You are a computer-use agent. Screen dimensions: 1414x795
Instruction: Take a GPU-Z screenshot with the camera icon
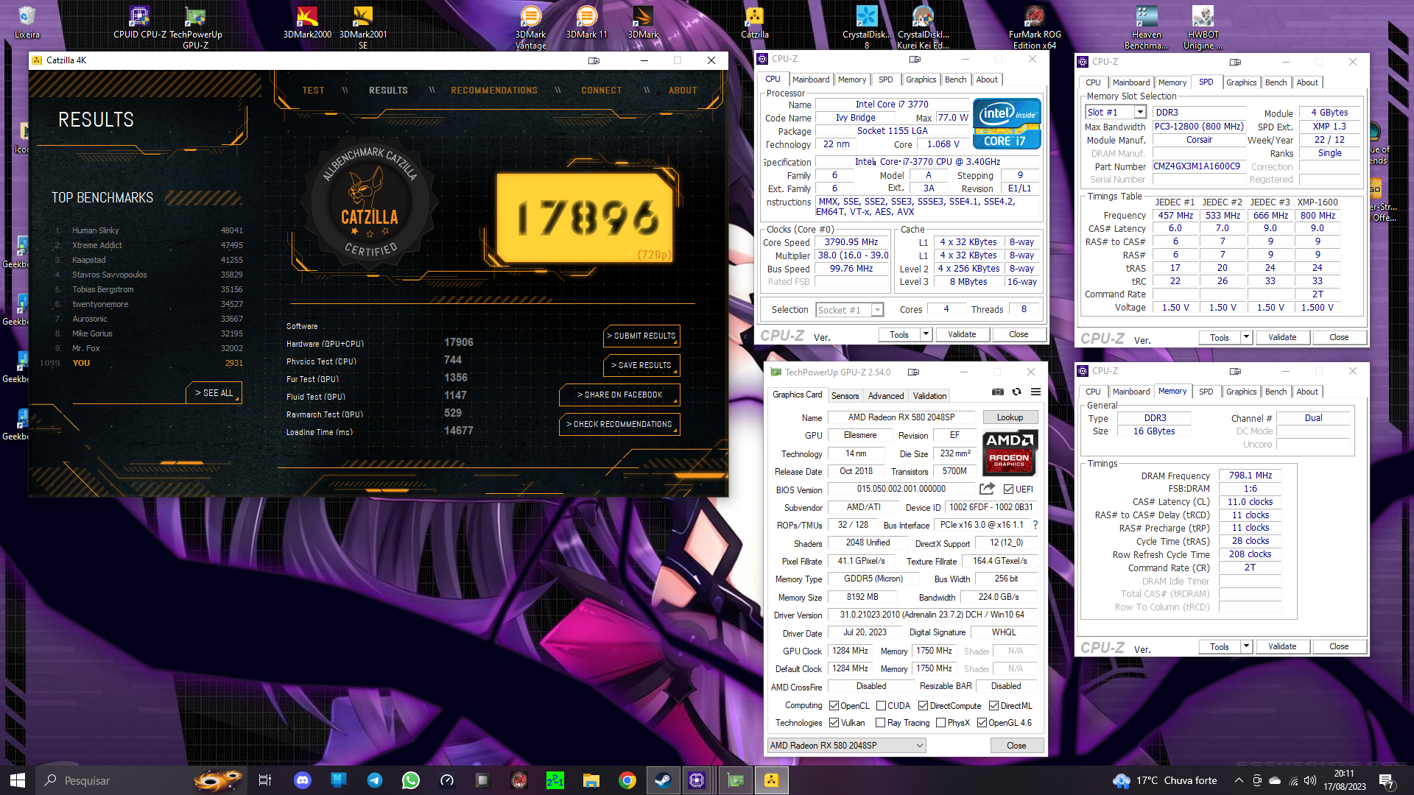coord(997,392)
